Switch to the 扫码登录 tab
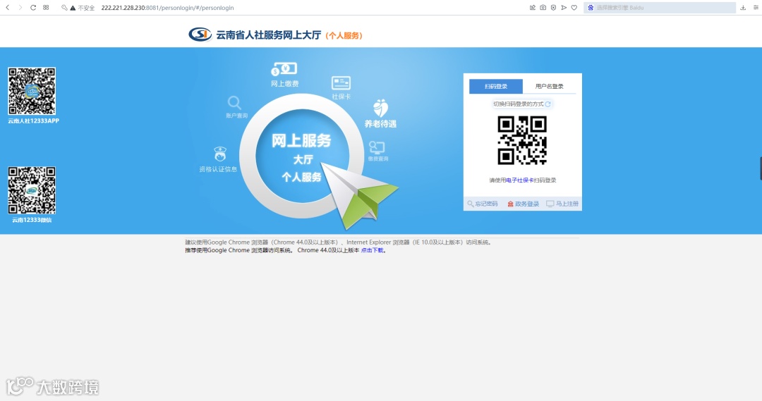Image resolution: width=762 pixels, height=401 pixels. click(496, 86)
